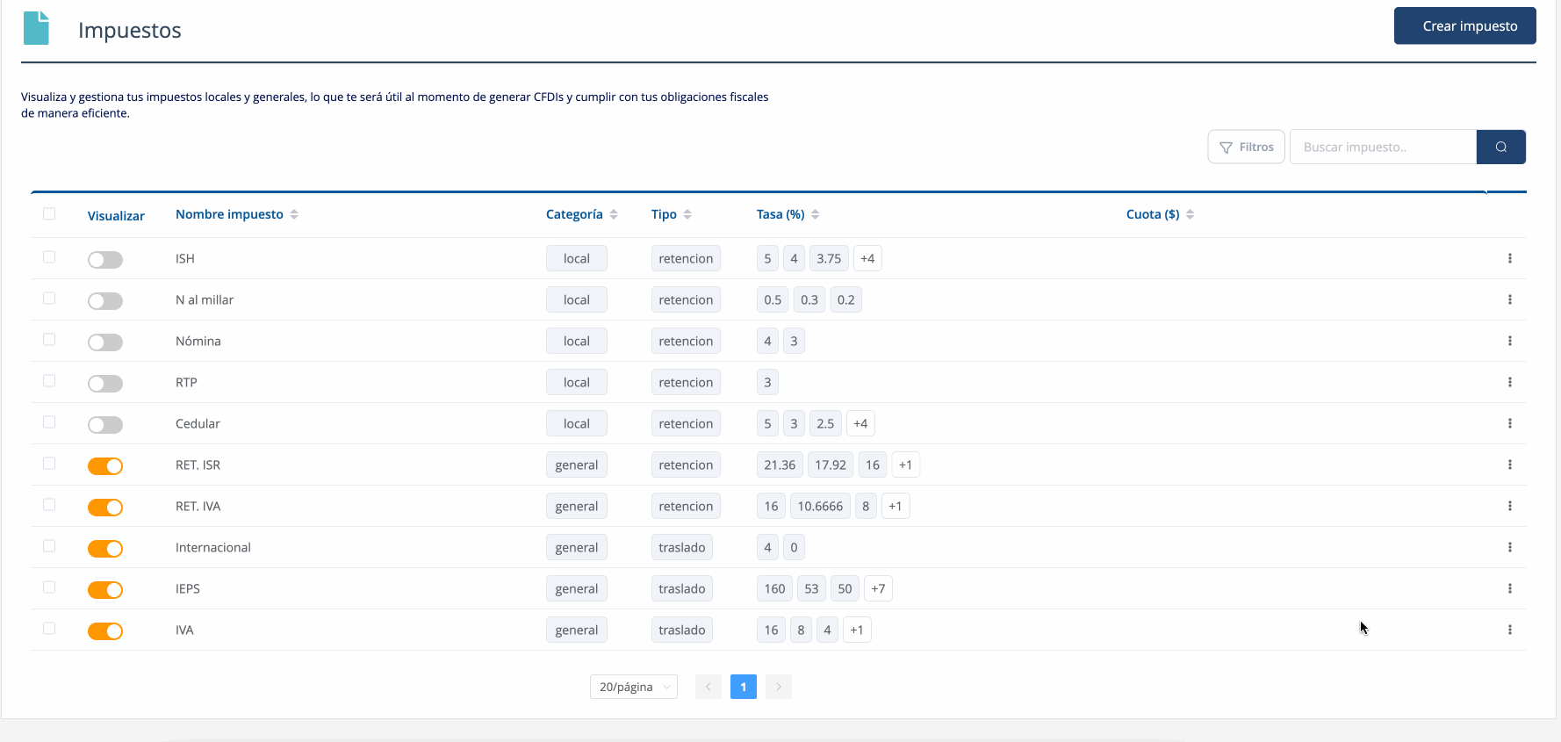Viewport: 1561px width, 742px height.
Task: Open the Filtros button
Action: click(1247, 147)
